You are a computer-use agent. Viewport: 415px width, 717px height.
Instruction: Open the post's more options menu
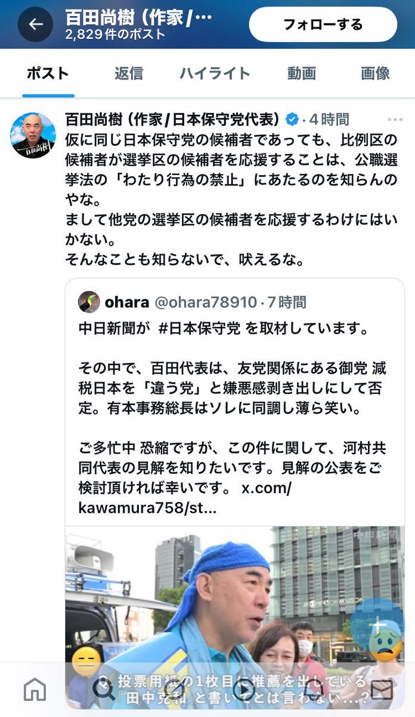click(395, 119)
